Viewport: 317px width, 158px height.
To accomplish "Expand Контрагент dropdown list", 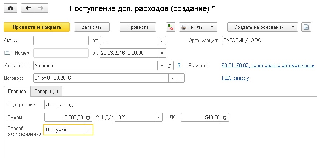I will coord(161,66).
